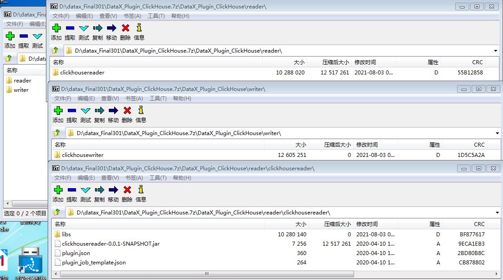Click Move icon in clickhousereader window toolbar
The image size is (503, 280).
tap(113, 189)
